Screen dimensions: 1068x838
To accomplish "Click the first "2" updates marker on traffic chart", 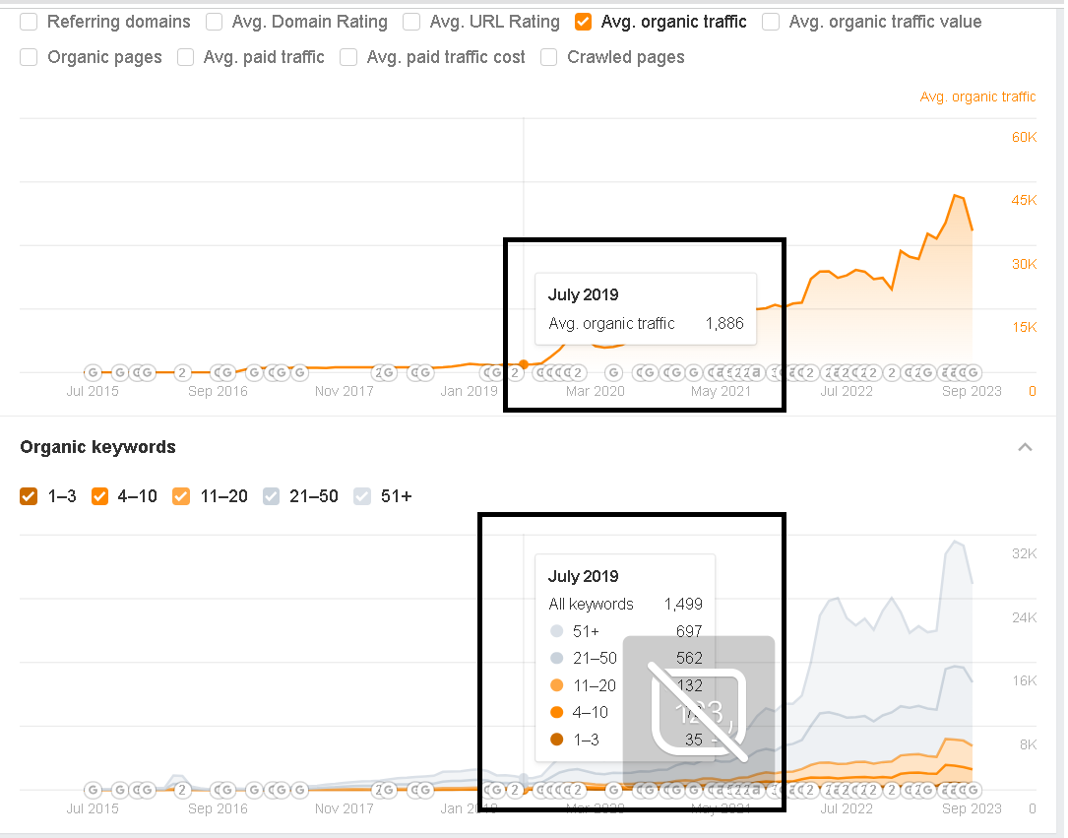I will [x=182, y=372].
